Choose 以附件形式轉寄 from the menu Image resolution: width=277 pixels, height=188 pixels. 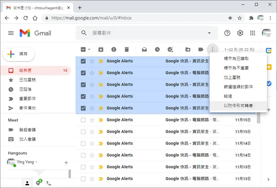pyautogui.click(x=238, y=106)
